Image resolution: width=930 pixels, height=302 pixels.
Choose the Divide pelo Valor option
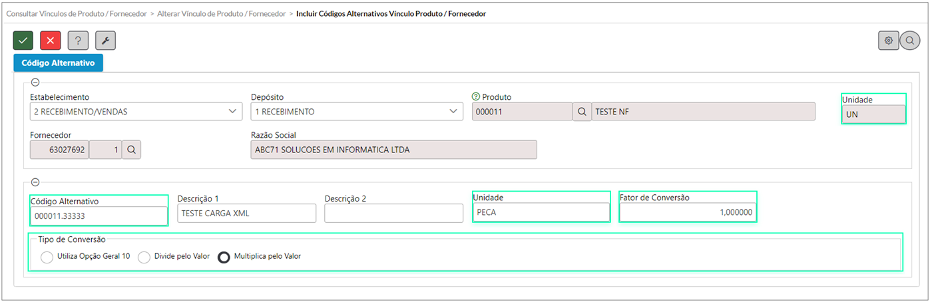click(144, 257)
